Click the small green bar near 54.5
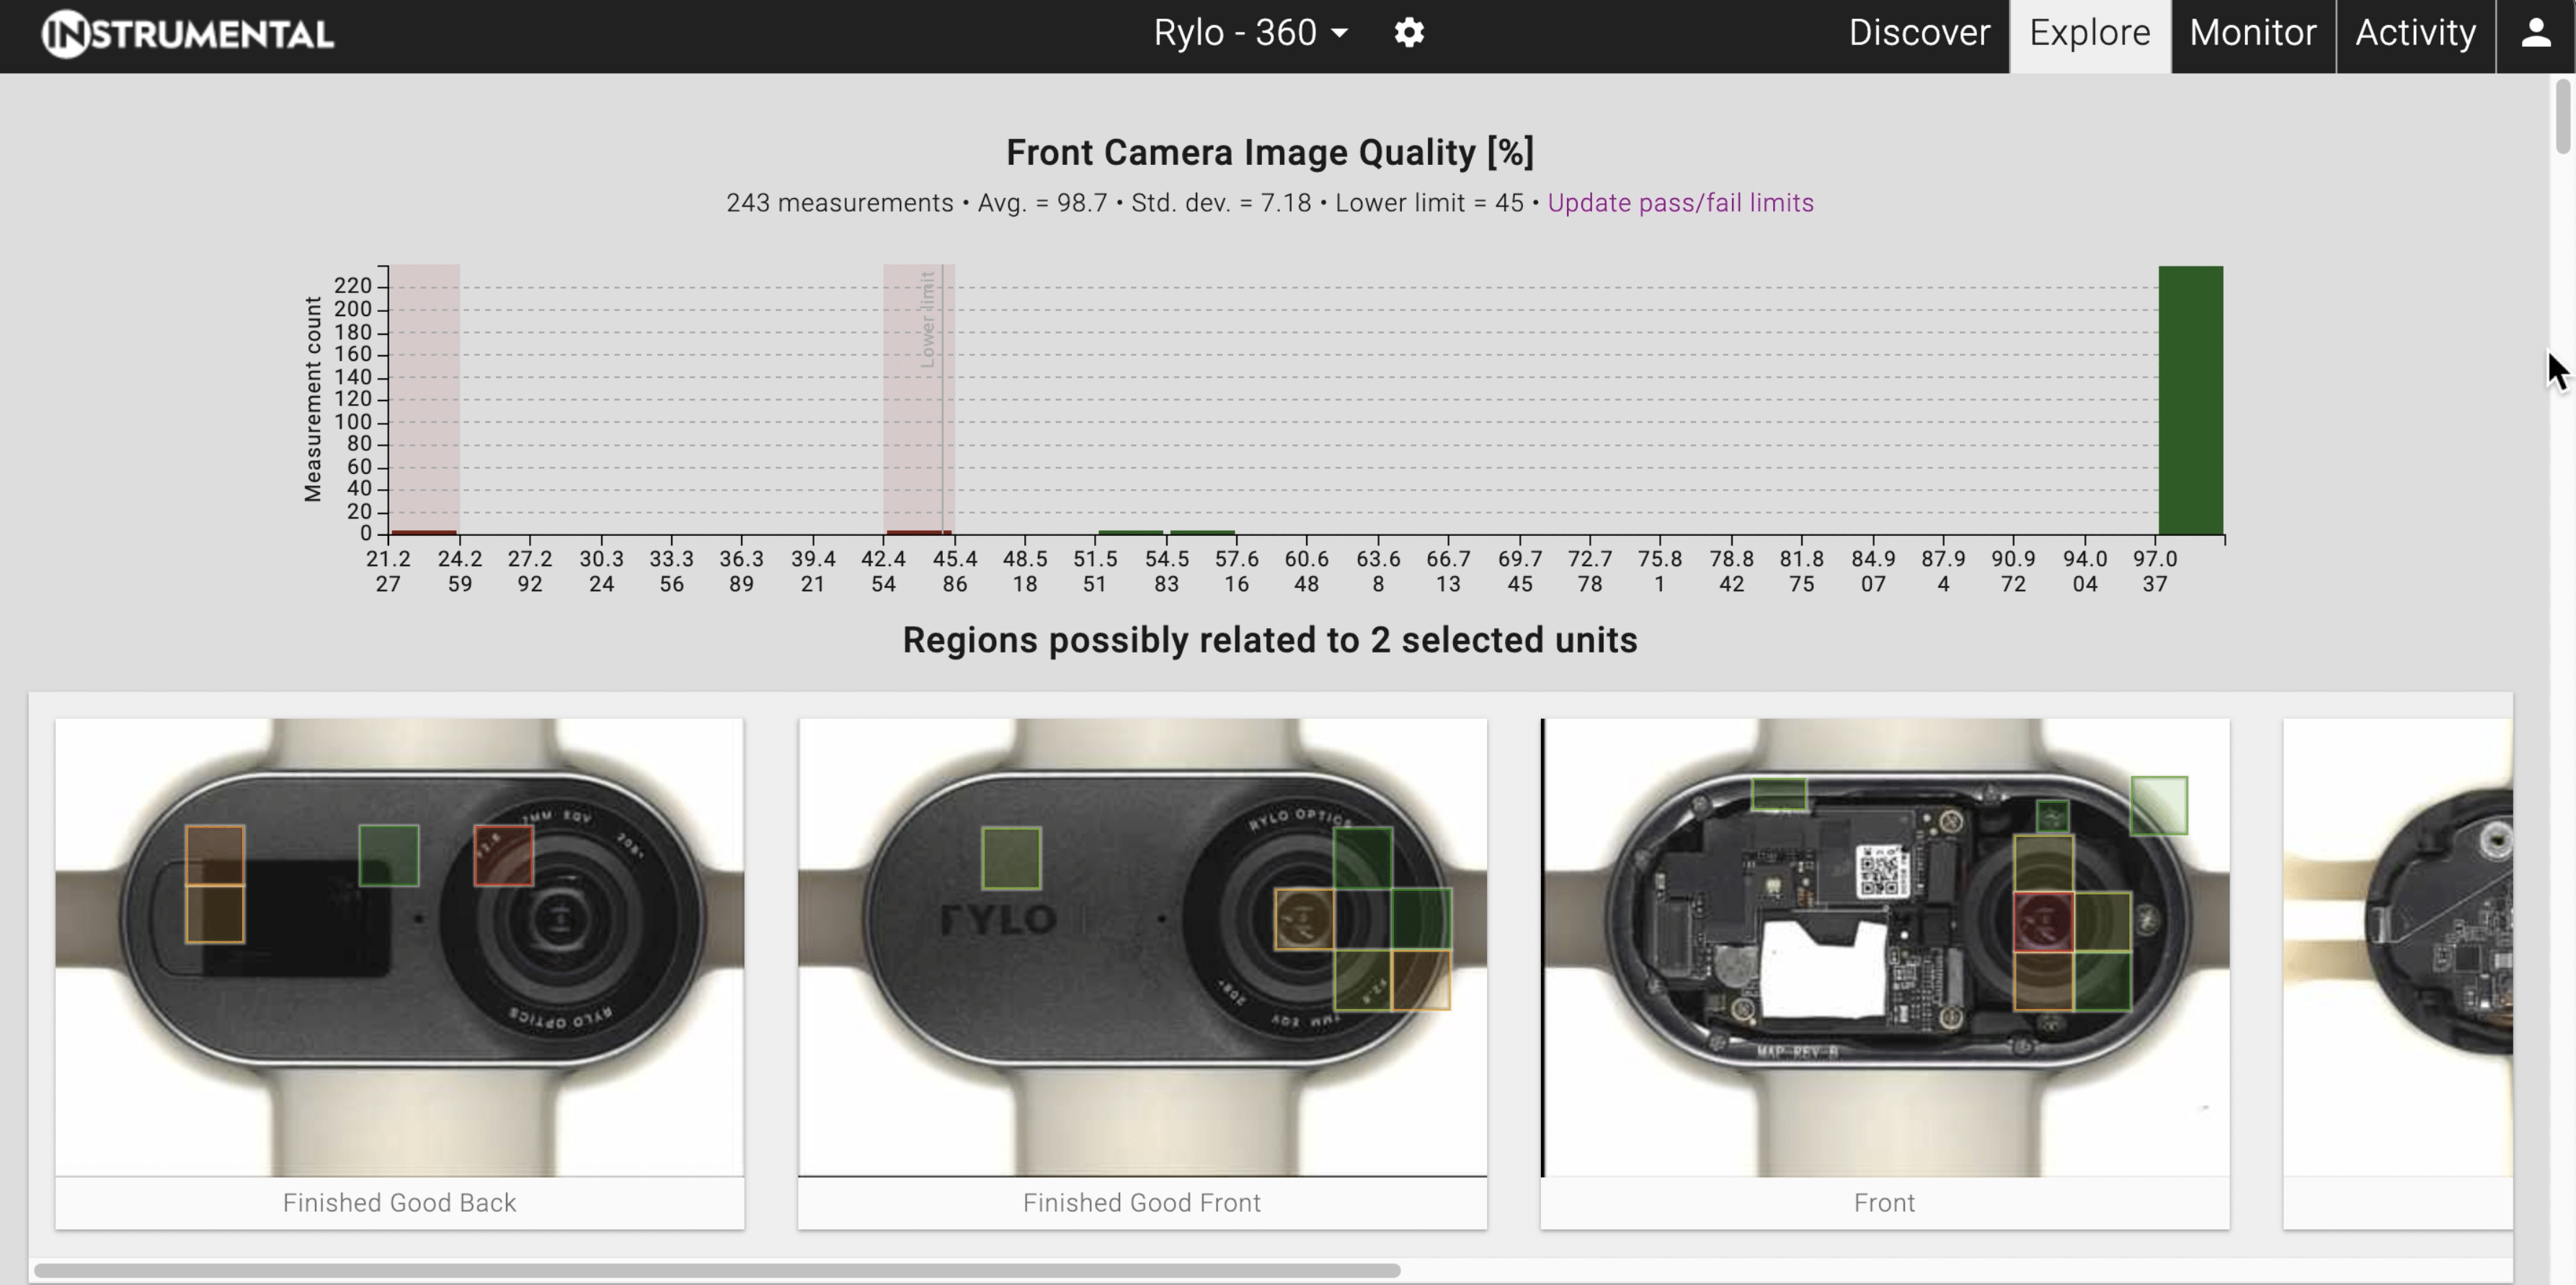 click(1202, 532)
